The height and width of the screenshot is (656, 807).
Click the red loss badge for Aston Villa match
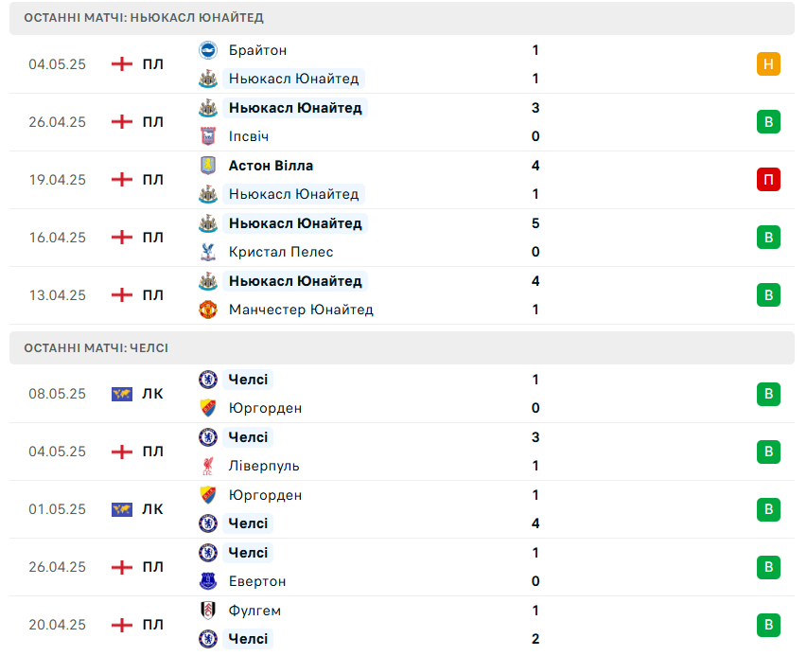768,180
